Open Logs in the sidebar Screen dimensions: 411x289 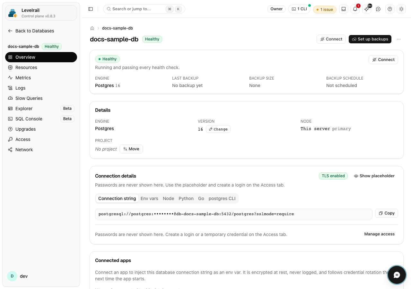click(41, 88)
